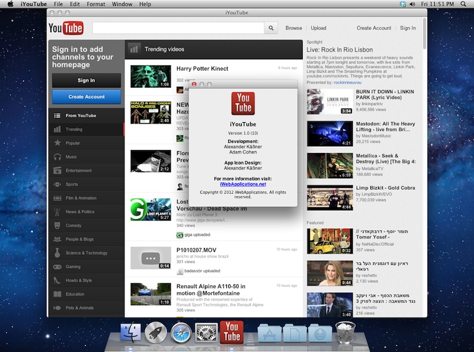Click the YouTube logo in header

[65, 28]
